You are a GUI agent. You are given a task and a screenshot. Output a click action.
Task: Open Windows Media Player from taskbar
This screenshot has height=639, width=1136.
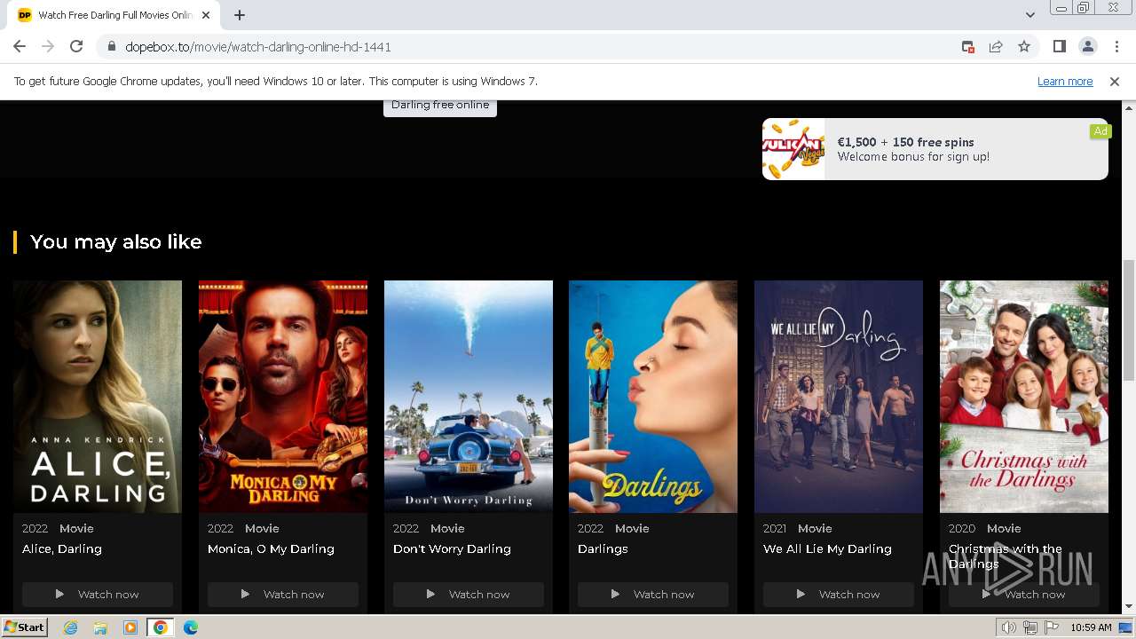[130, 627]
